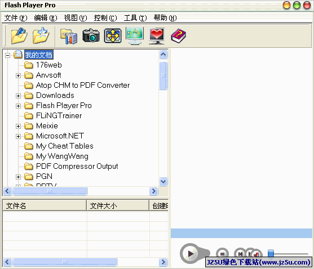Viewport: 314px width, 269px height.
Task: Sort by the 文件名 column header
Action: click(x=45, y=205)
